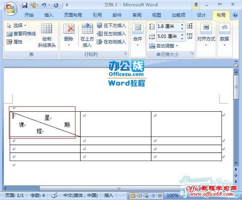This screenshot has width=242, height=200.
Task: Toggle 查看网格线 gridlines view
Action: click(x=21, y=34)
